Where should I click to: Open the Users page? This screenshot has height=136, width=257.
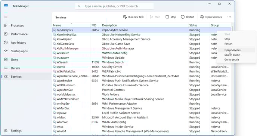15,60
